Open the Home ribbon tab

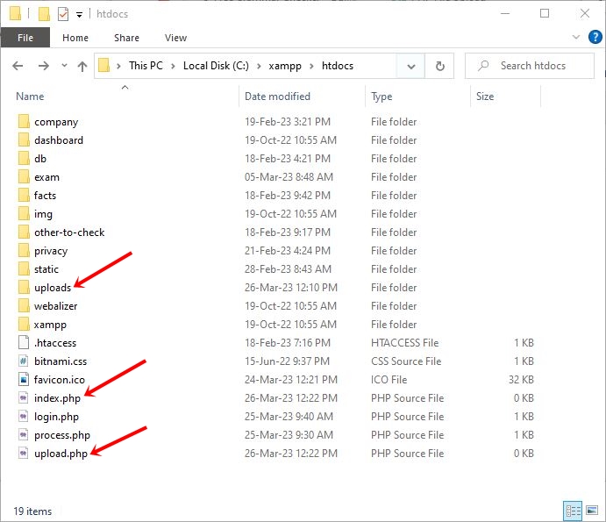coord(75,38)
